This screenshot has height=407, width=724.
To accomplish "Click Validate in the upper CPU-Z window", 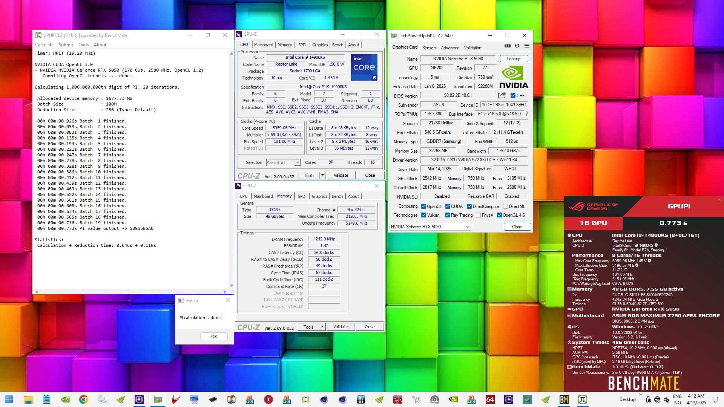I will (341, 175).
